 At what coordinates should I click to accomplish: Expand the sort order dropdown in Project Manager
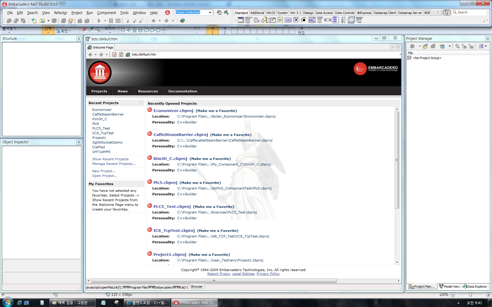[486, 46]
